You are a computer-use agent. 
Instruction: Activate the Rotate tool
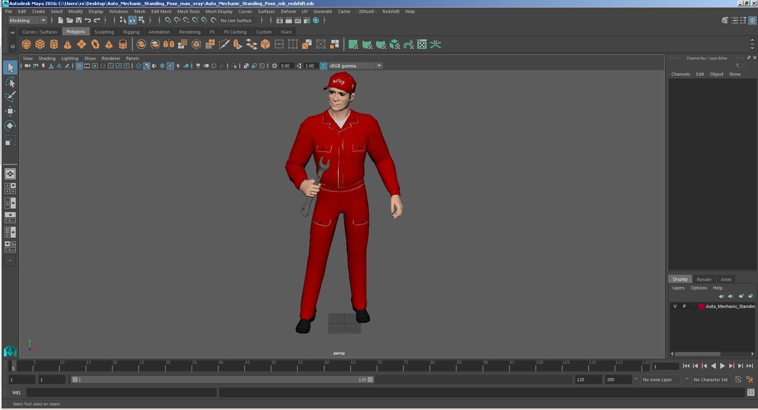10,126
